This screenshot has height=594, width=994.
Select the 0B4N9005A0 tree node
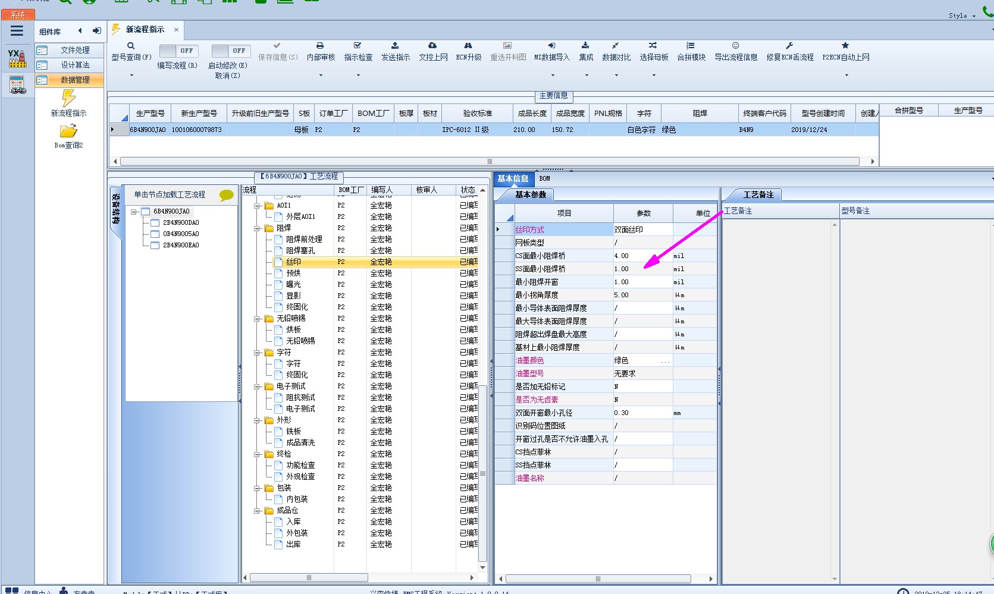[181, 234]
